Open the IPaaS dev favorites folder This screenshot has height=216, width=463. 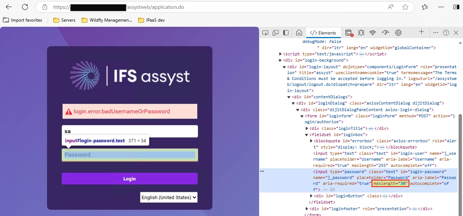coord(151,20)
